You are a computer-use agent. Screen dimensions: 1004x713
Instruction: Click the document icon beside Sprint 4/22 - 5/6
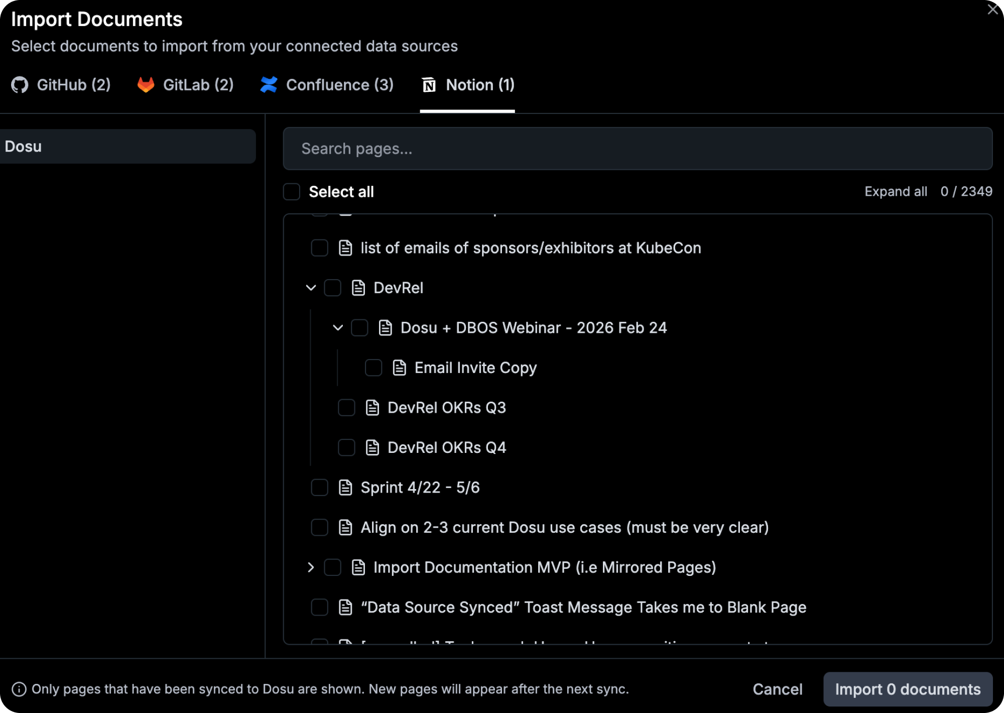point(345,487)
